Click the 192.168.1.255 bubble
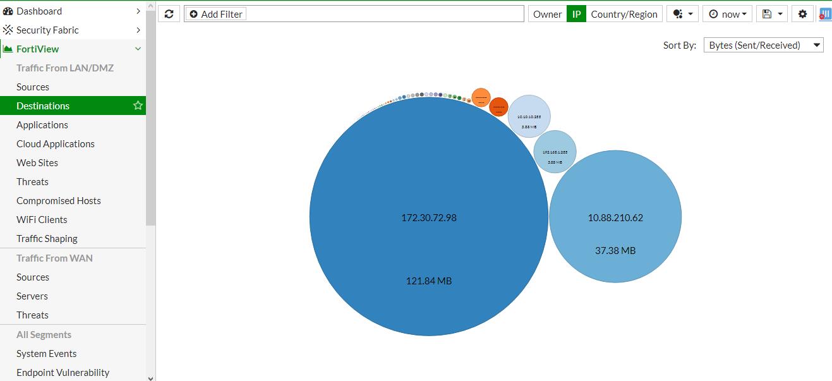The height and width of the screenshot is (381, 832). [x=555, y=152]
